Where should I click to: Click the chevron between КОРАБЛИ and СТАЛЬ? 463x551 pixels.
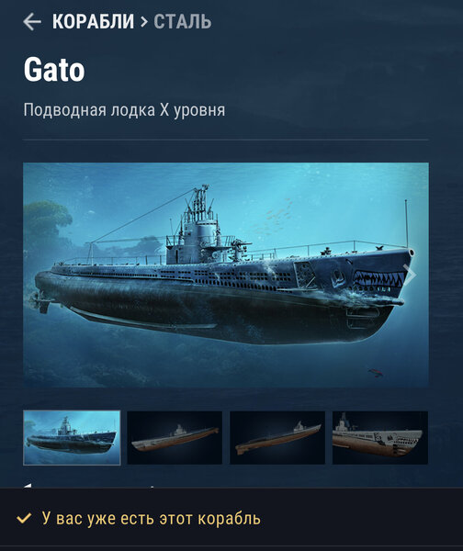[x=144, y=22]
